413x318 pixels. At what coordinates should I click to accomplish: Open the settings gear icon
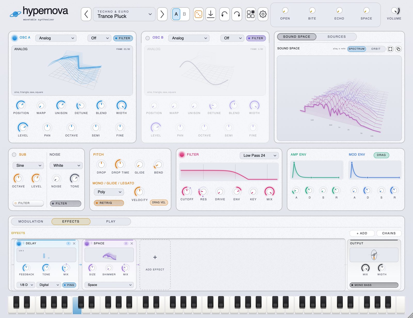point(263,14)
